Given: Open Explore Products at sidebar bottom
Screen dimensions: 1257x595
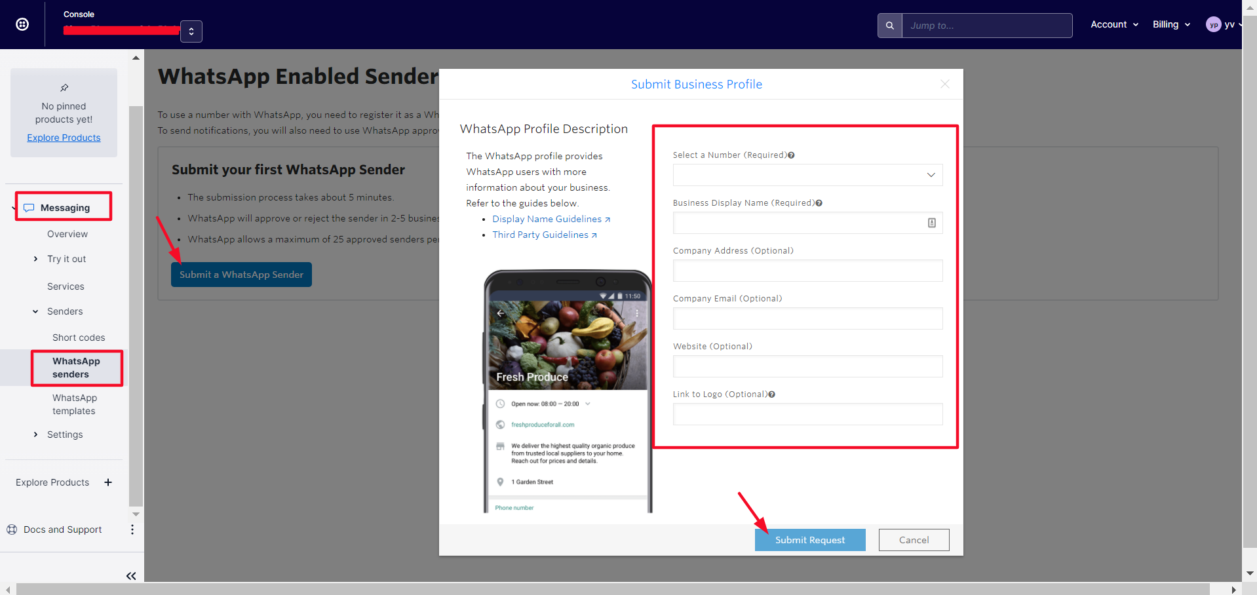Looking at the screenshot, I should 52,482.
